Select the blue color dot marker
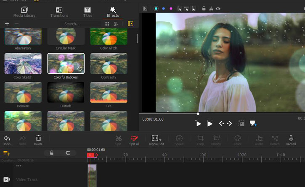The height and width of the screenshot is (187, 305). click(164, 8)
